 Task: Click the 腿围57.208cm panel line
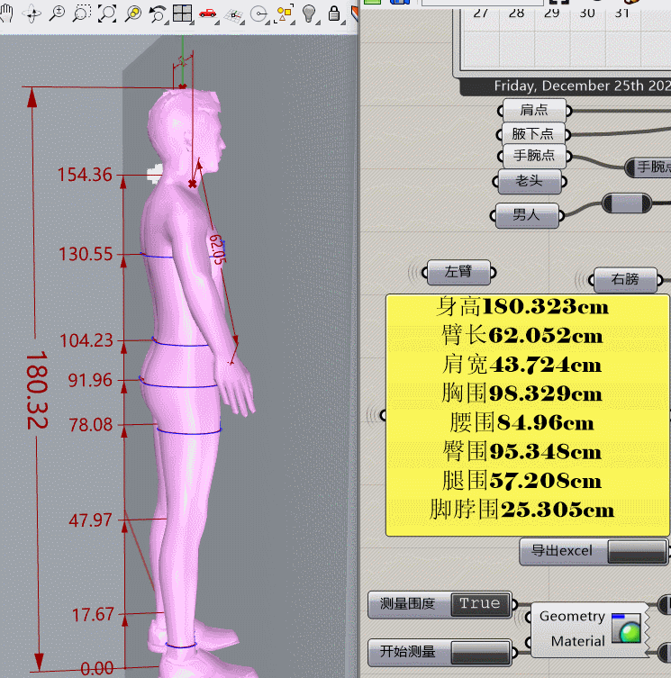click(522, 481)
